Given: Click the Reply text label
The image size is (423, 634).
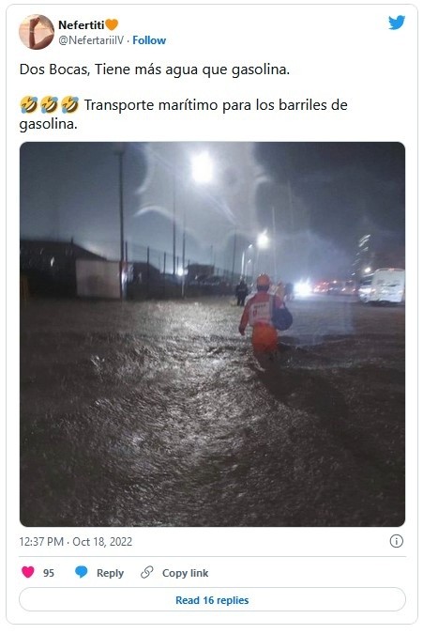Looking at the screenshot, I should click(x=110, y=573).
